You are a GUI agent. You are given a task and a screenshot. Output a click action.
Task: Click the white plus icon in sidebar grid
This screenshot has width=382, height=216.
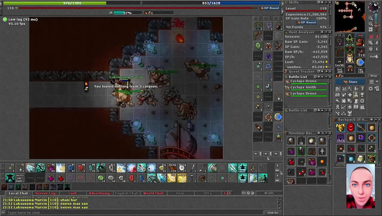click(350, 95)
